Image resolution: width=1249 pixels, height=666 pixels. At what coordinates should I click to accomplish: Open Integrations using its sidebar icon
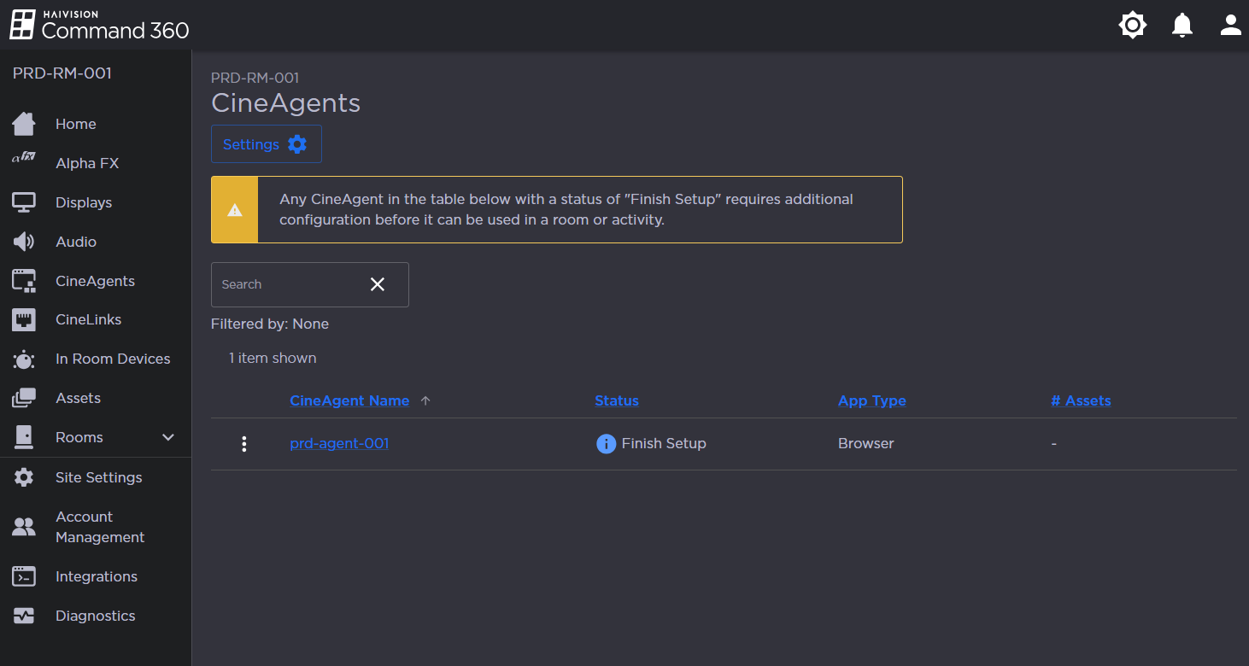pos(23,576)
